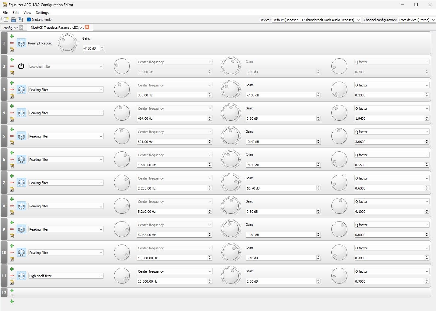Open the Channel configuration dropdown

(417, 20)
